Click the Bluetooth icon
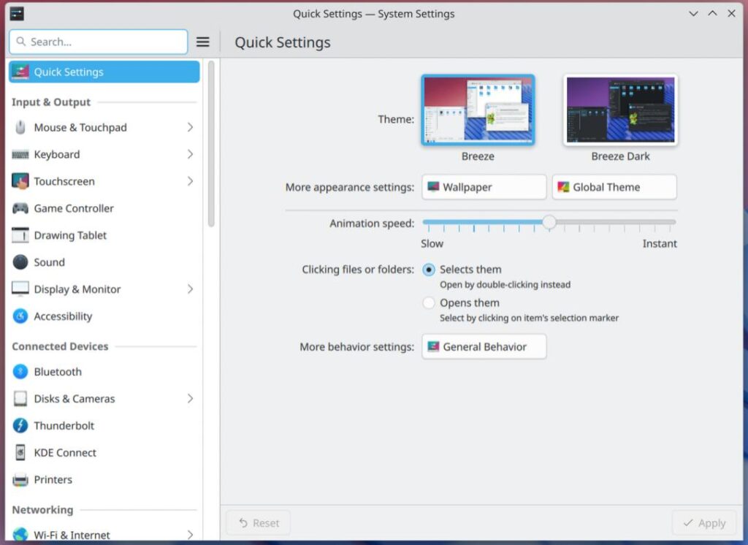The height and width of the screenshot is (545, 748). click(x=20, y=371)
